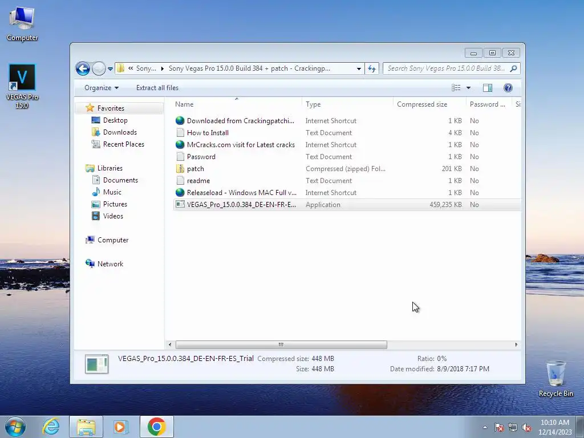
Task: Click the folder icon in address bar
Action: point(120,68)
